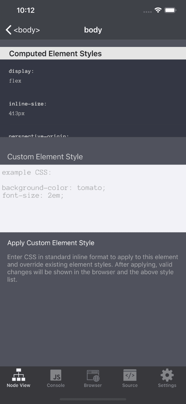This screenshot has height=404, width=186.
Task: Tap Computed Element Styles header
Action: [x=55, y=53]
